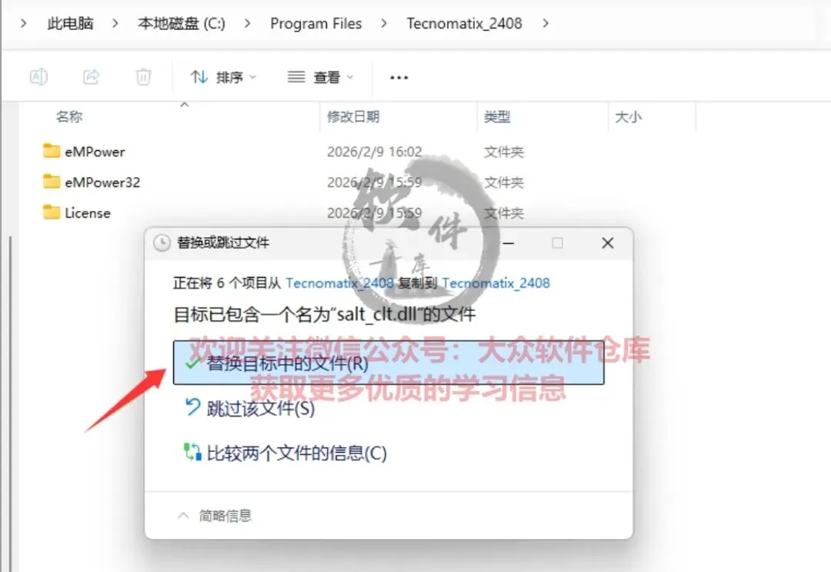
Task: Click the License folder name
Action: [x=88, y=213]
